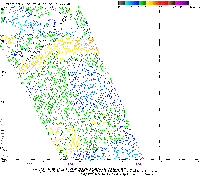Click the "44" latitude axis label
Image resolution: width=201 pixels, height=176 pixels.
[x=2, y=102]
